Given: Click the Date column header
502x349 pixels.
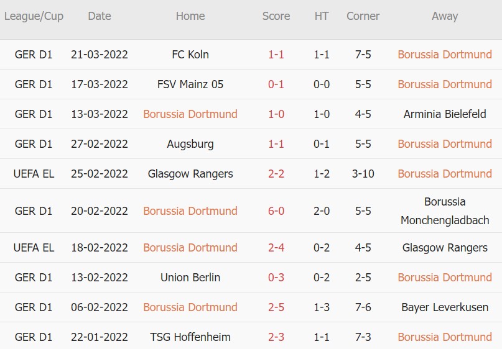Looking at the screenshot, I should 100,17.
